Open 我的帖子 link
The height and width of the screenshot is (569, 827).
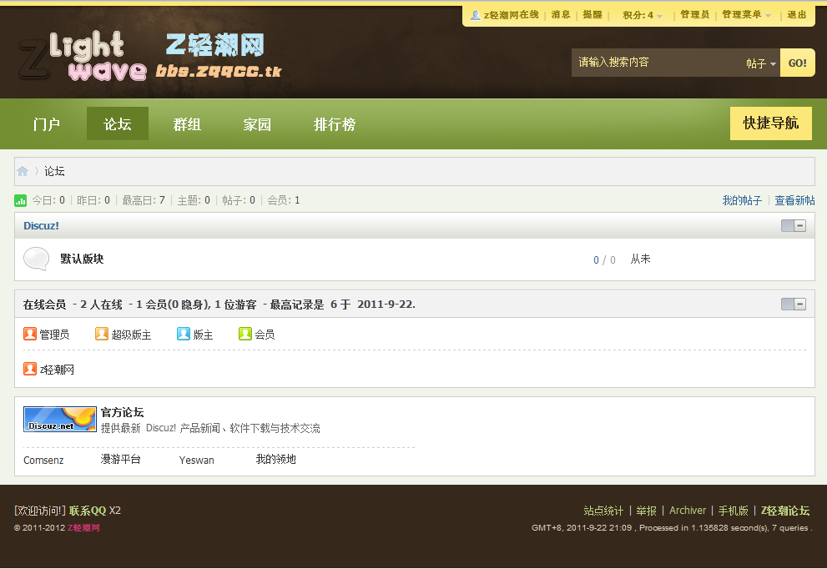click(x=742, y=200)
